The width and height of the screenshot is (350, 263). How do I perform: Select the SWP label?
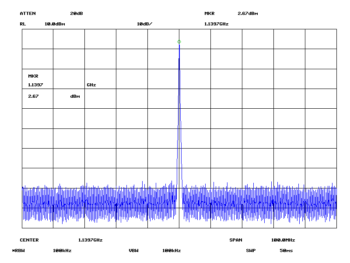(x=251, y=250)
